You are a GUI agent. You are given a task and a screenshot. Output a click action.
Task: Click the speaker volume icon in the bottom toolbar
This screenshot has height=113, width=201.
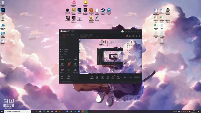[x=118, y=77]
